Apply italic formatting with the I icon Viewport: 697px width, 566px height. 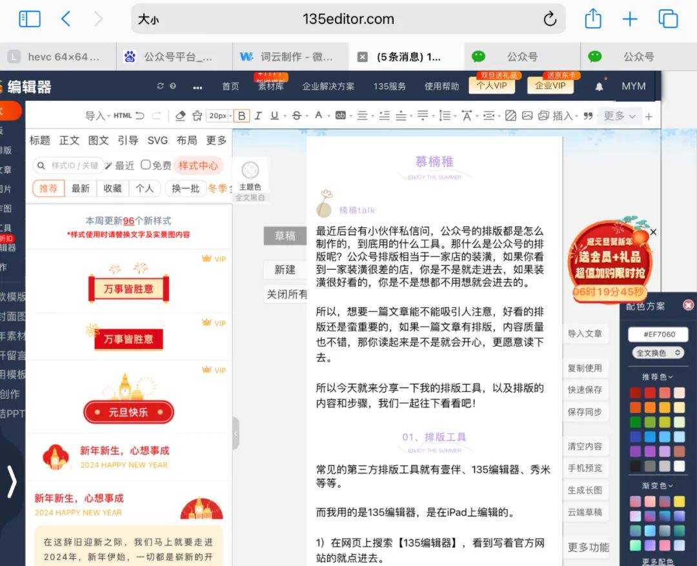point(258,116)
